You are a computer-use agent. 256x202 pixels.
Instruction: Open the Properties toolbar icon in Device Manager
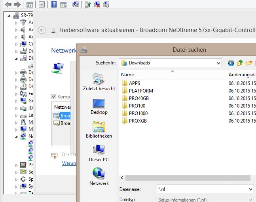pyautogui.click(x=42, y=4)
